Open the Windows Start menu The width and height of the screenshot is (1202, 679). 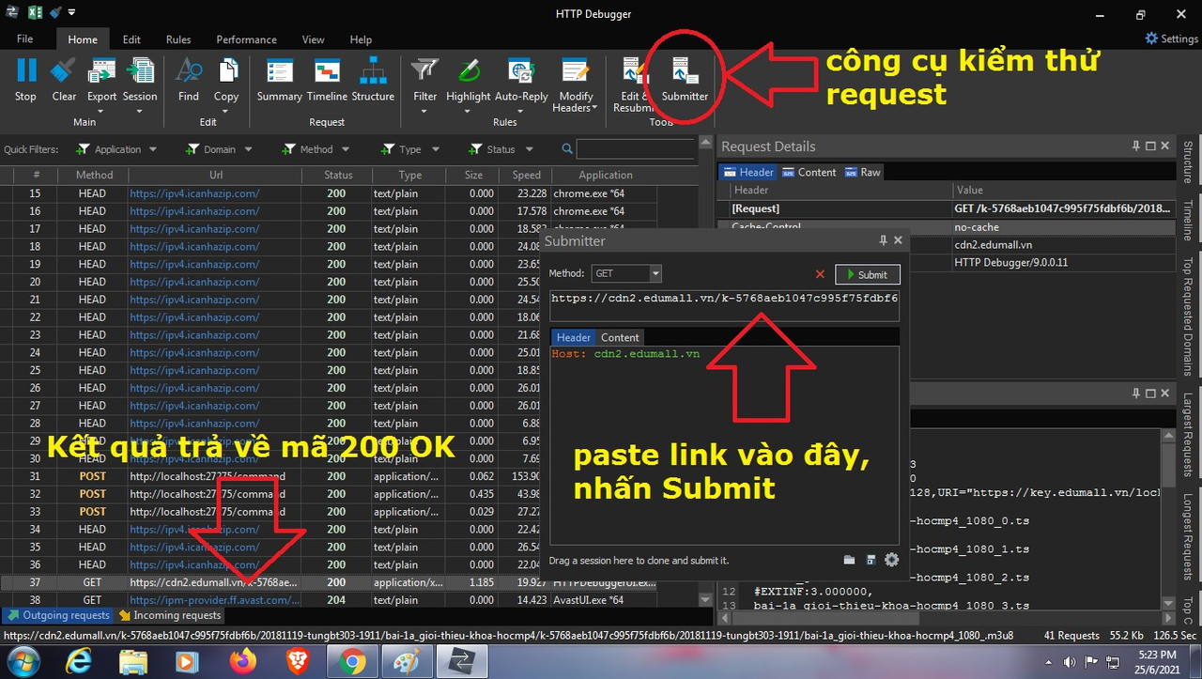(x=24, y=663)
